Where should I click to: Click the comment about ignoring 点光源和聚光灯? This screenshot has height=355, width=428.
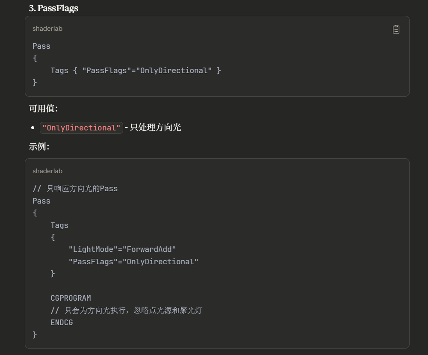pos(126,311)
